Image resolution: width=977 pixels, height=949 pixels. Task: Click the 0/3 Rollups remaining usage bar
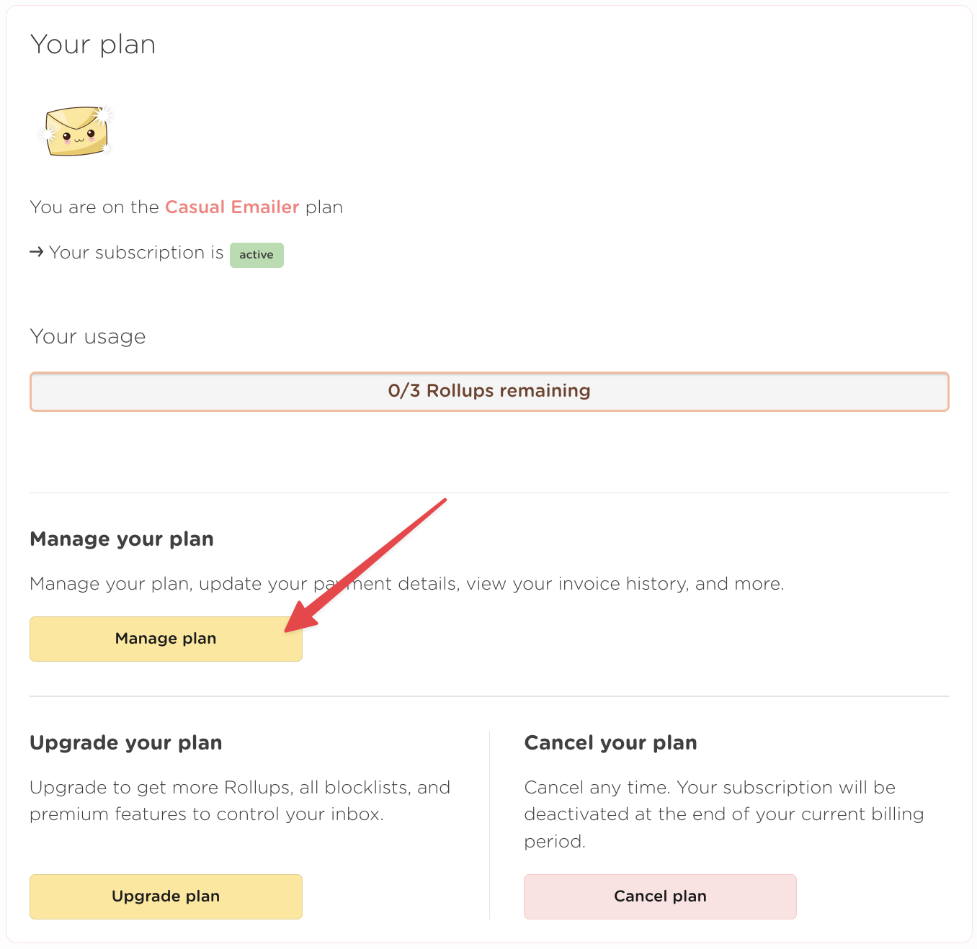click(x=488, y=391)
